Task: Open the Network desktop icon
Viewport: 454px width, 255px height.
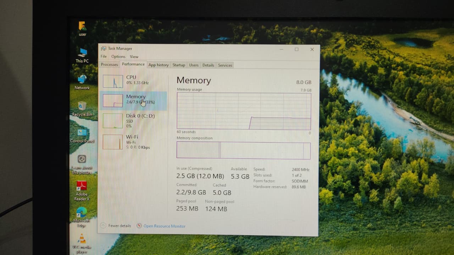Action: [x=82, y=80]
